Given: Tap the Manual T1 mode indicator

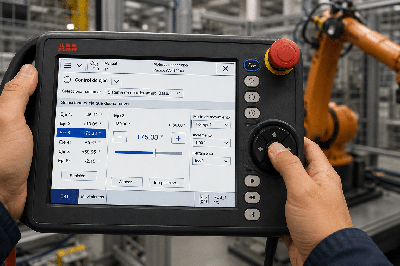Looking at the screenshot, I should click(x=111, y=66).
